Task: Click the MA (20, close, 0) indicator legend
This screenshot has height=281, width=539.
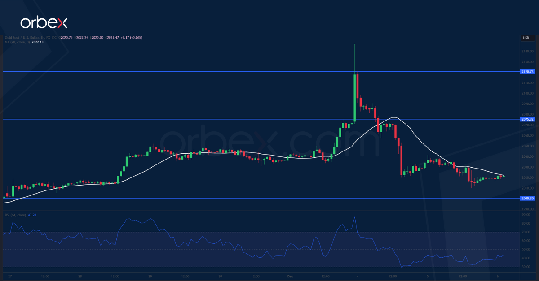Action: pos(18,43)
